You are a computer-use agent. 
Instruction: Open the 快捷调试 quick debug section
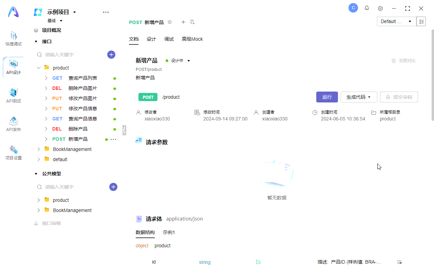coord(14,39)
